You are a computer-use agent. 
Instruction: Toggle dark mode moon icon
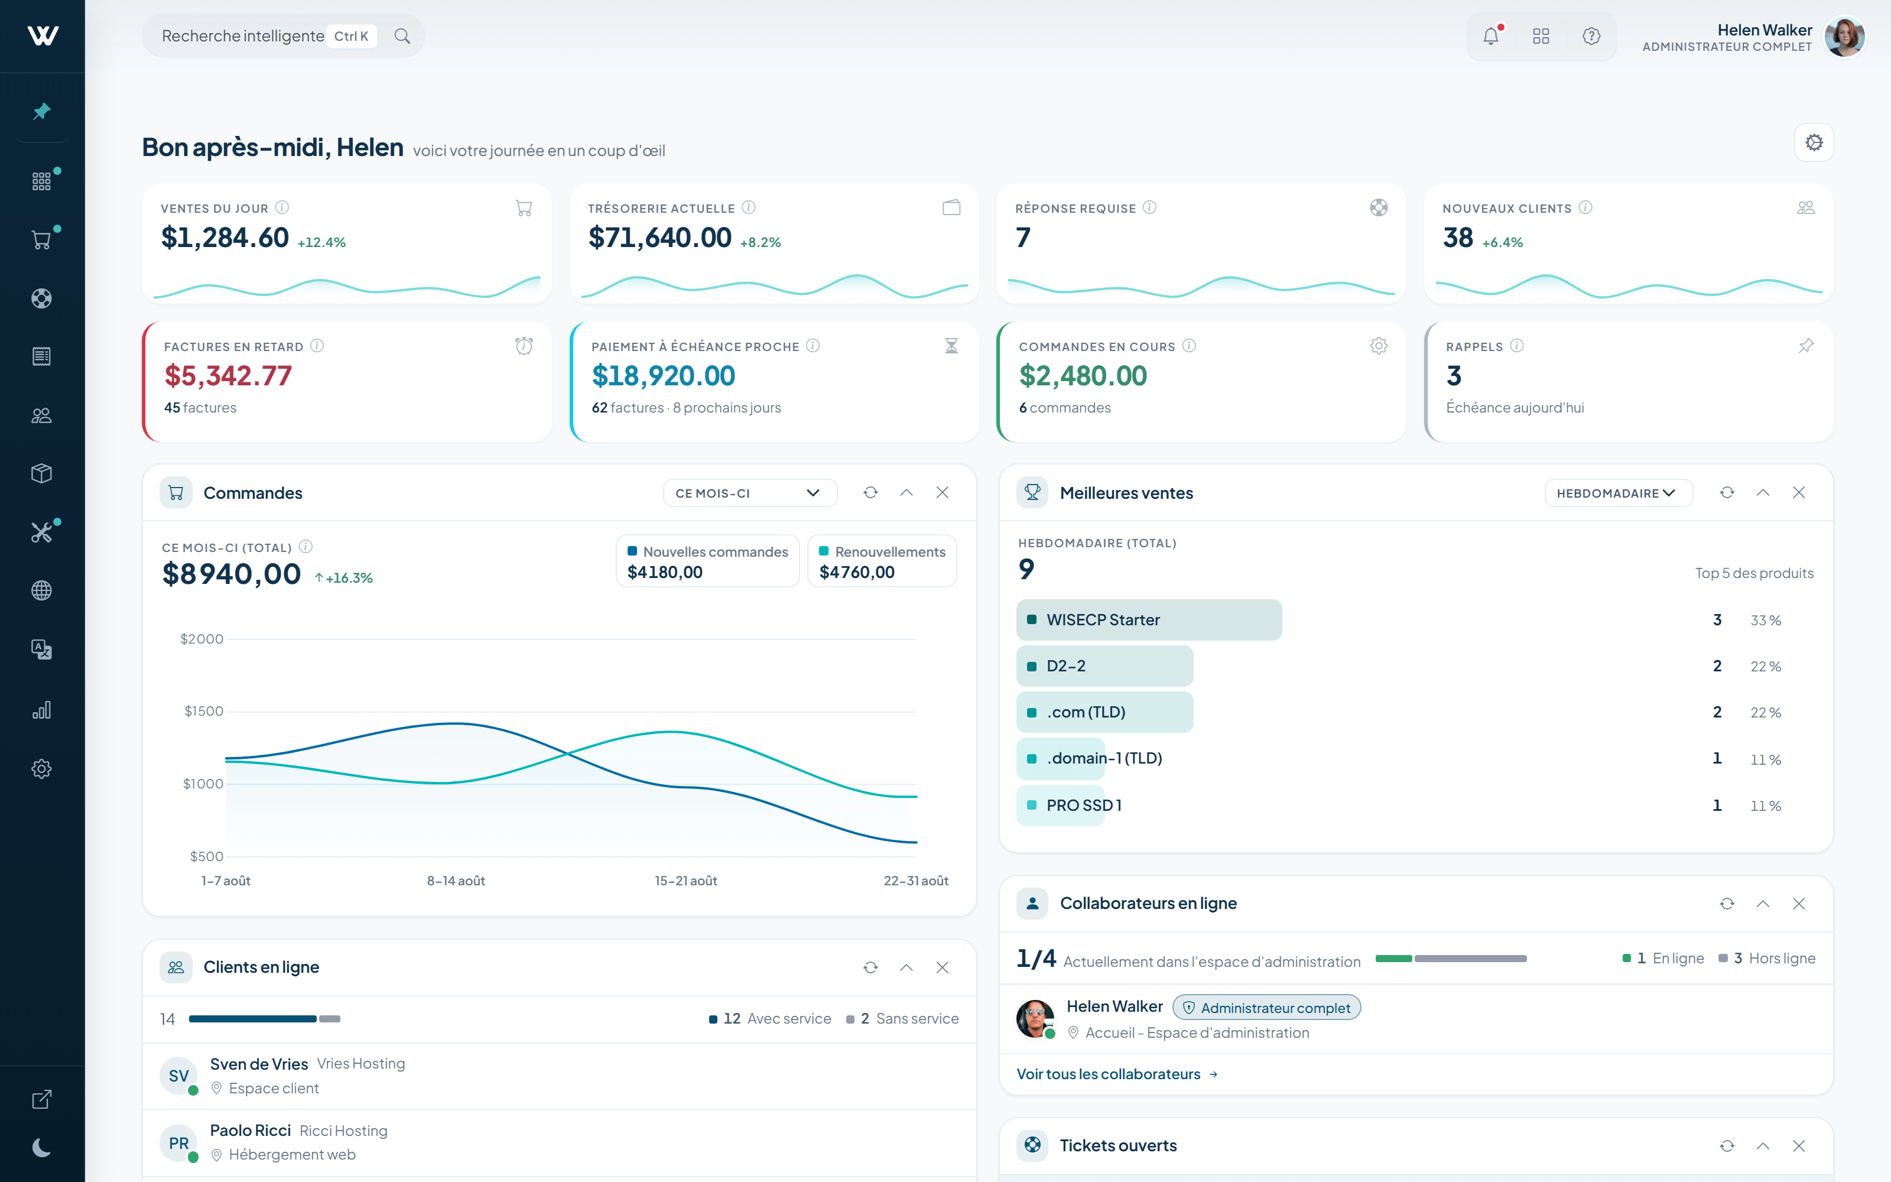tap(42, 1148)
